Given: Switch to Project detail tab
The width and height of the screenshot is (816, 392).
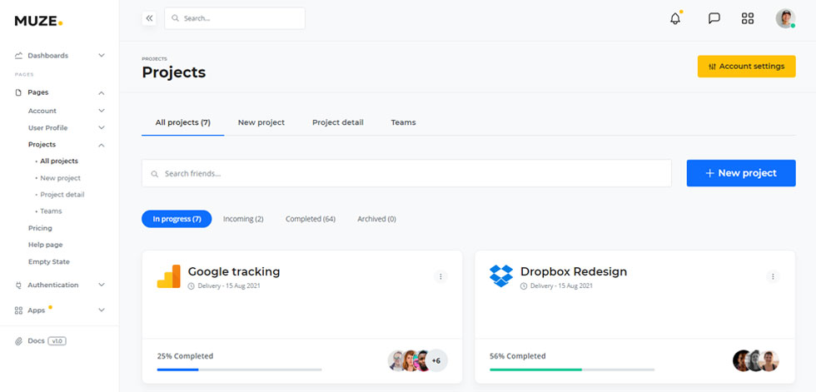Looking at the screenshot, I should tap(338, 122).
